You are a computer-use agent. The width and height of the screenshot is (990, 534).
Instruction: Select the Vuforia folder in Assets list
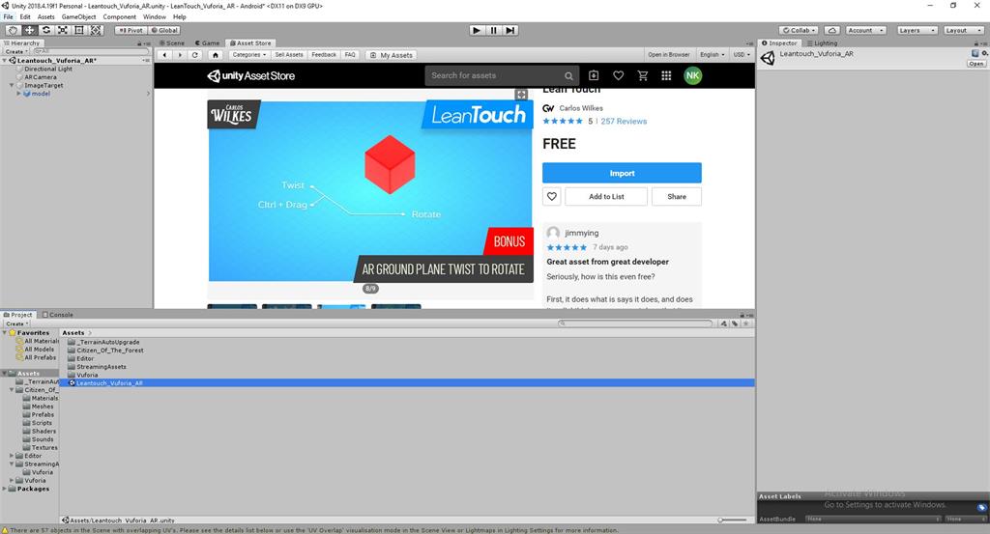pos(87,375)
